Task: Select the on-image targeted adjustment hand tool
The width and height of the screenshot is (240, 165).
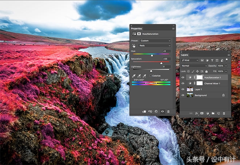Action: point(134,46)
